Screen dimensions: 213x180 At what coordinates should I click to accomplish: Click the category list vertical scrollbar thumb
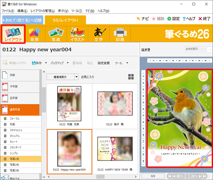coord(44,100)
